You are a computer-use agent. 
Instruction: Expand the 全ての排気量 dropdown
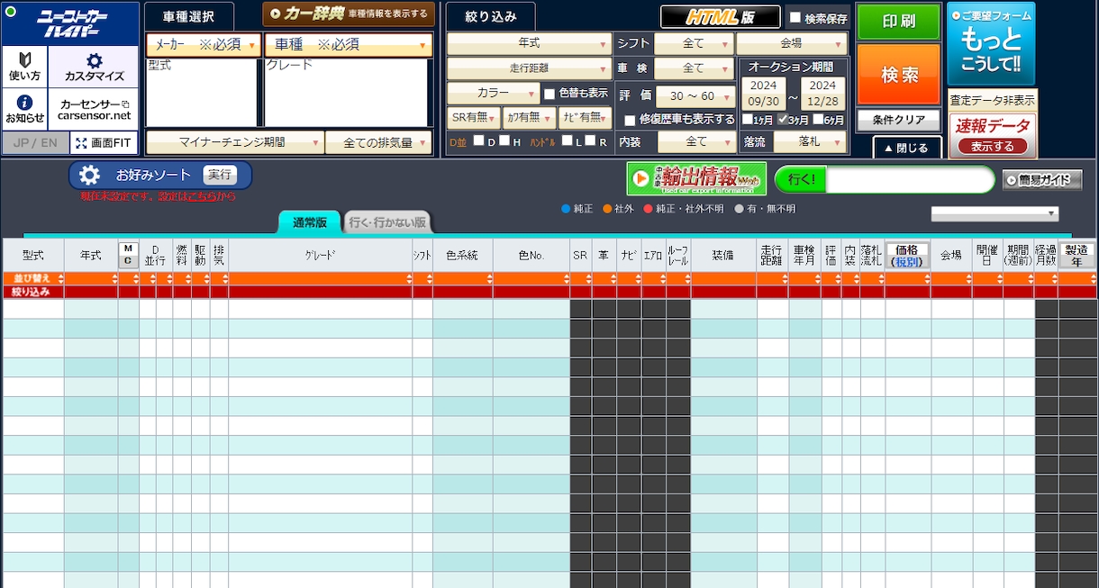[378, 142]
